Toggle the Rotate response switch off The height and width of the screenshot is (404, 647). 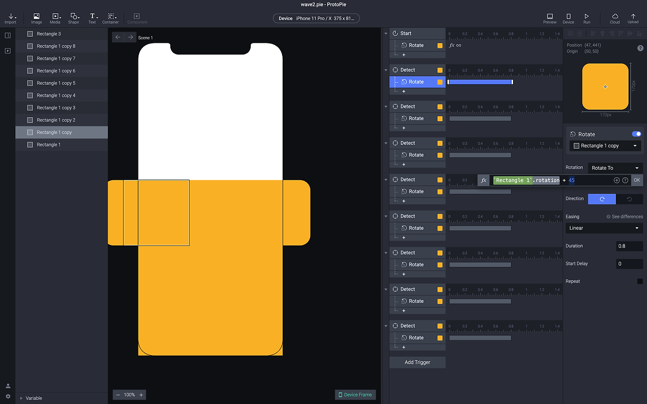[636, 134]
